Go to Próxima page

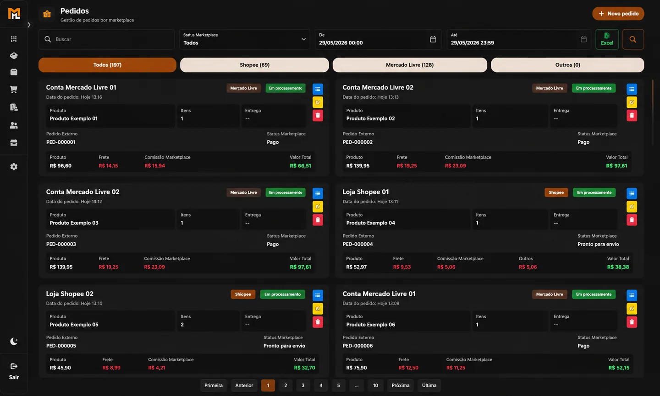pyautogui.click(x=401, y=385)
